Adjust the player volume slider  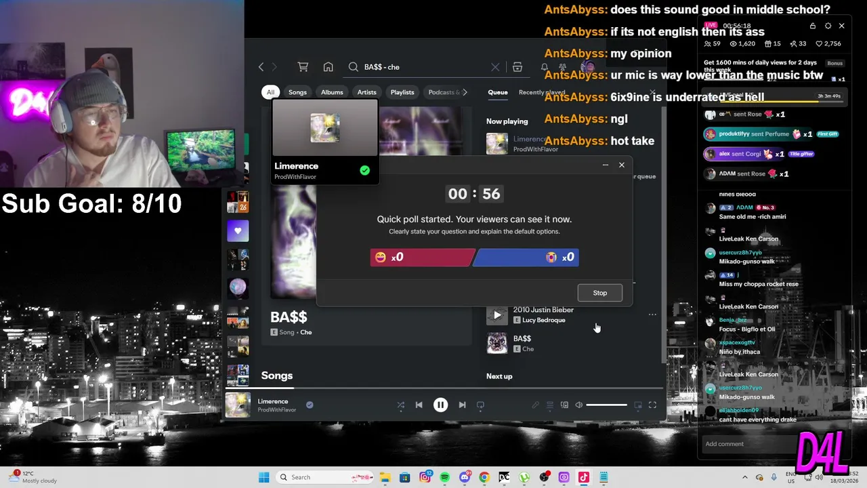606,405
